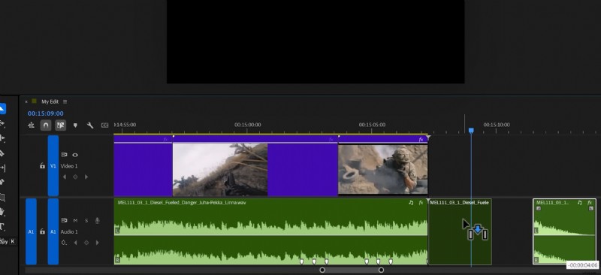
Task: Select the Track Select Forward tool
Action: 2,123
